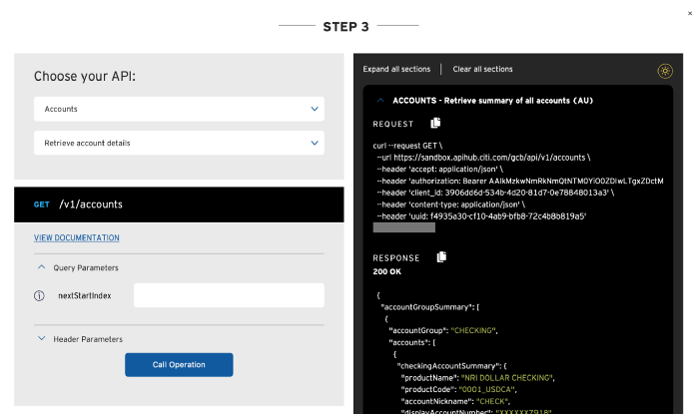Collapse the Query Parameters section
Image resolution: width=699 pixels, height=414 pixels.
point(42,267)
